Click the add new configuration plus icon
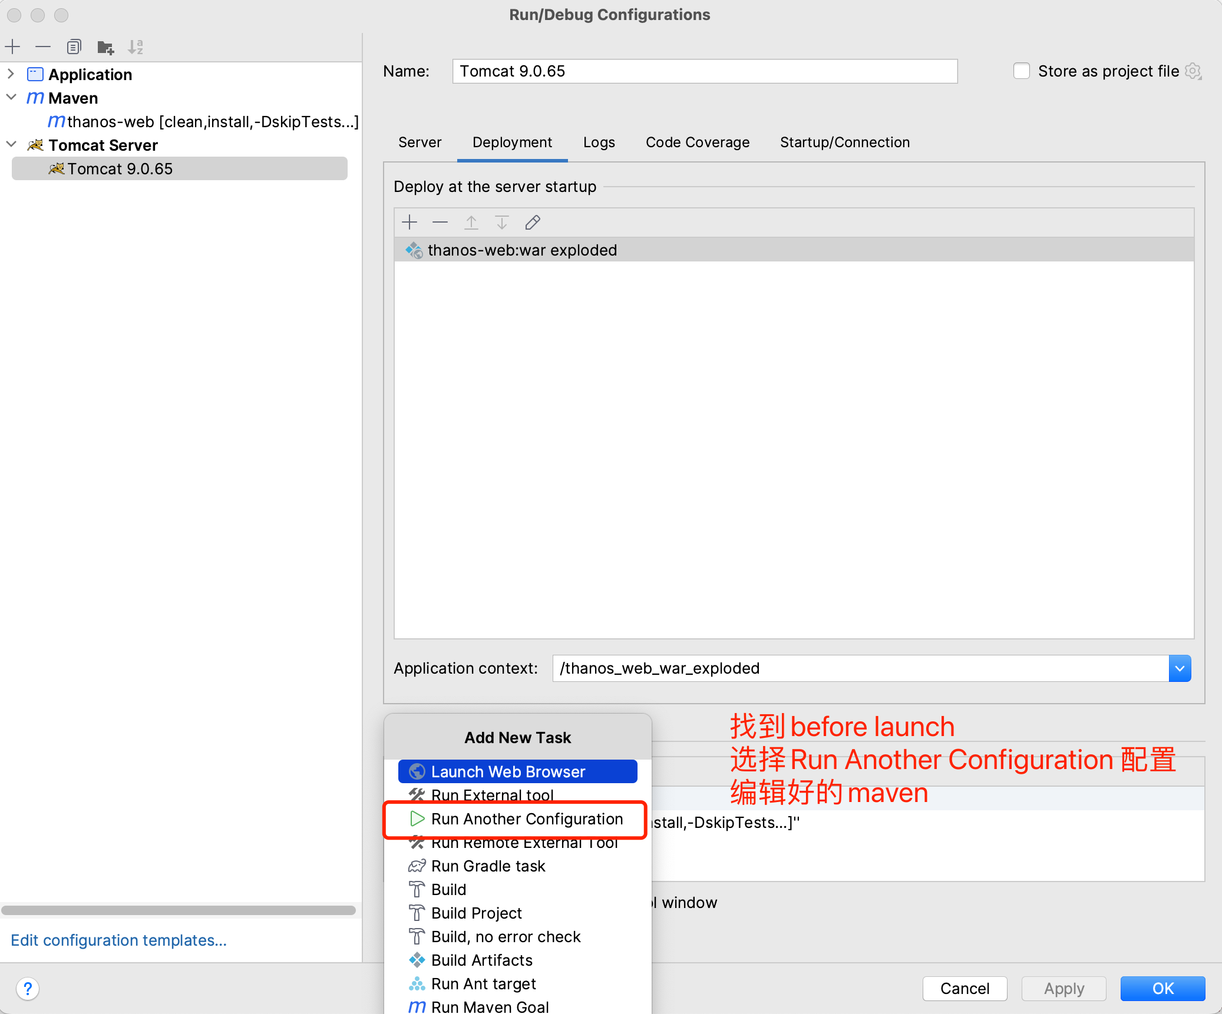This screenshot has width=1222, height=1014. tap(12, 47)
